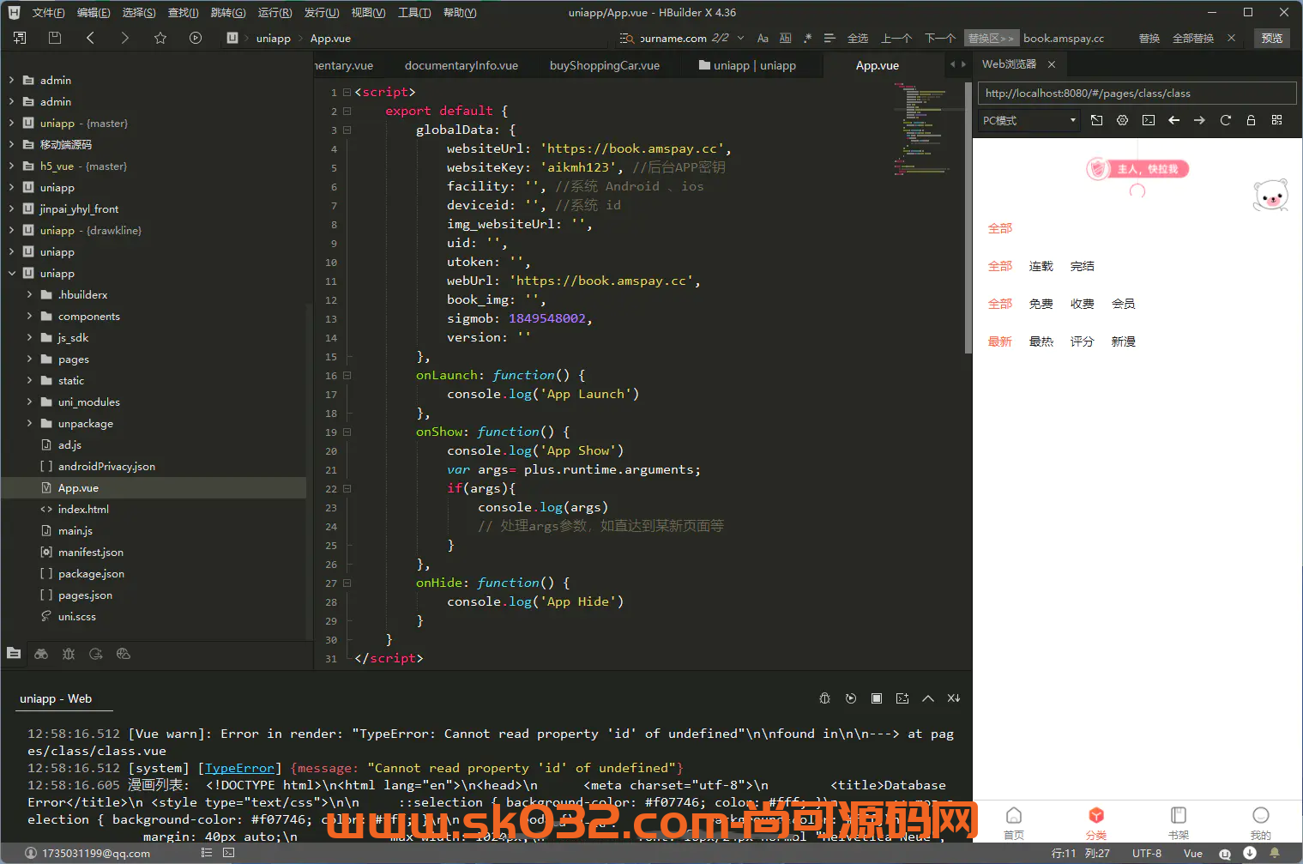This screenshot has width=1303, height=864.
Task: Open the 运行(R) menu
Action: 274,12
